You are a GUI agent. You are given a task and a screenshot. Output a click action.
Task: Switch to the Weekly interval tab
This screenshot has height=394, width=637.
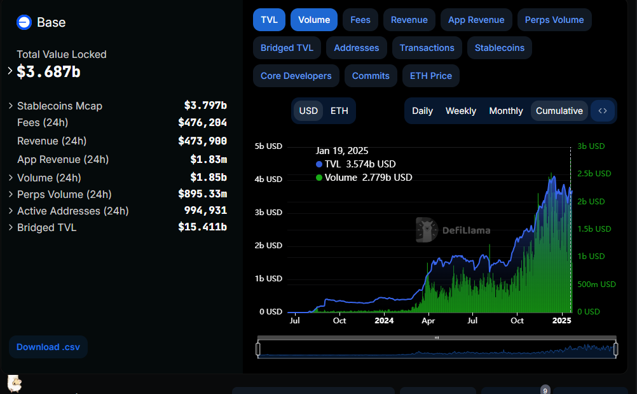coord(460,111)
